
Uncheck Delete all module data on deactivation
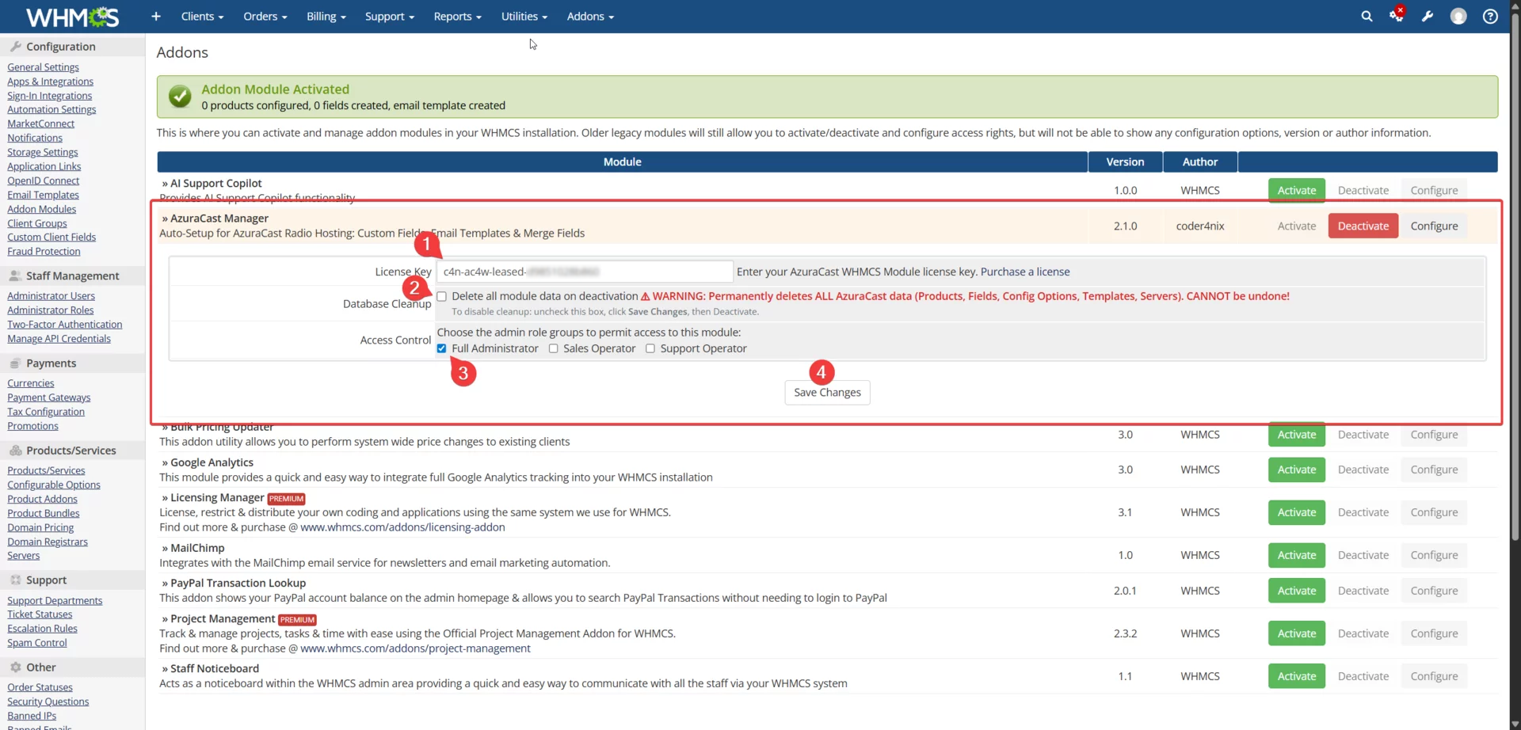[x=442, y=296]
